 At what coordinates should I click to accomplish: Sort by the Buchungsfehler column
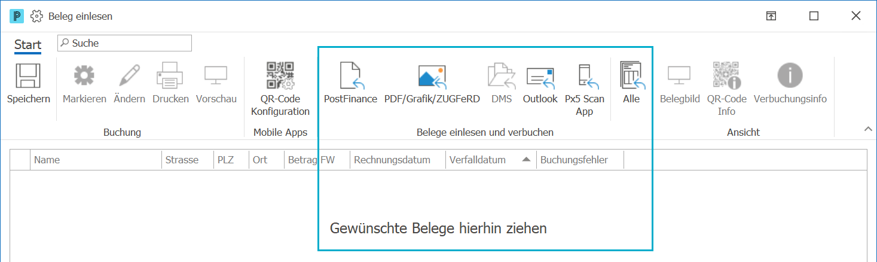(580, 160)
